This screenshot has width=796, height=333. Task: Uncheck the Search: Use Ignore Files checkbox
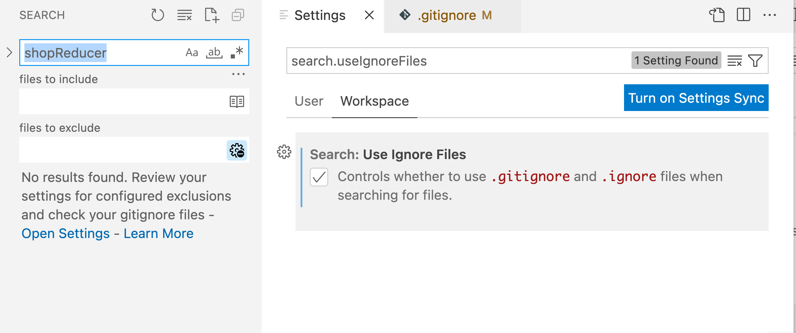[x=319, y=177]
